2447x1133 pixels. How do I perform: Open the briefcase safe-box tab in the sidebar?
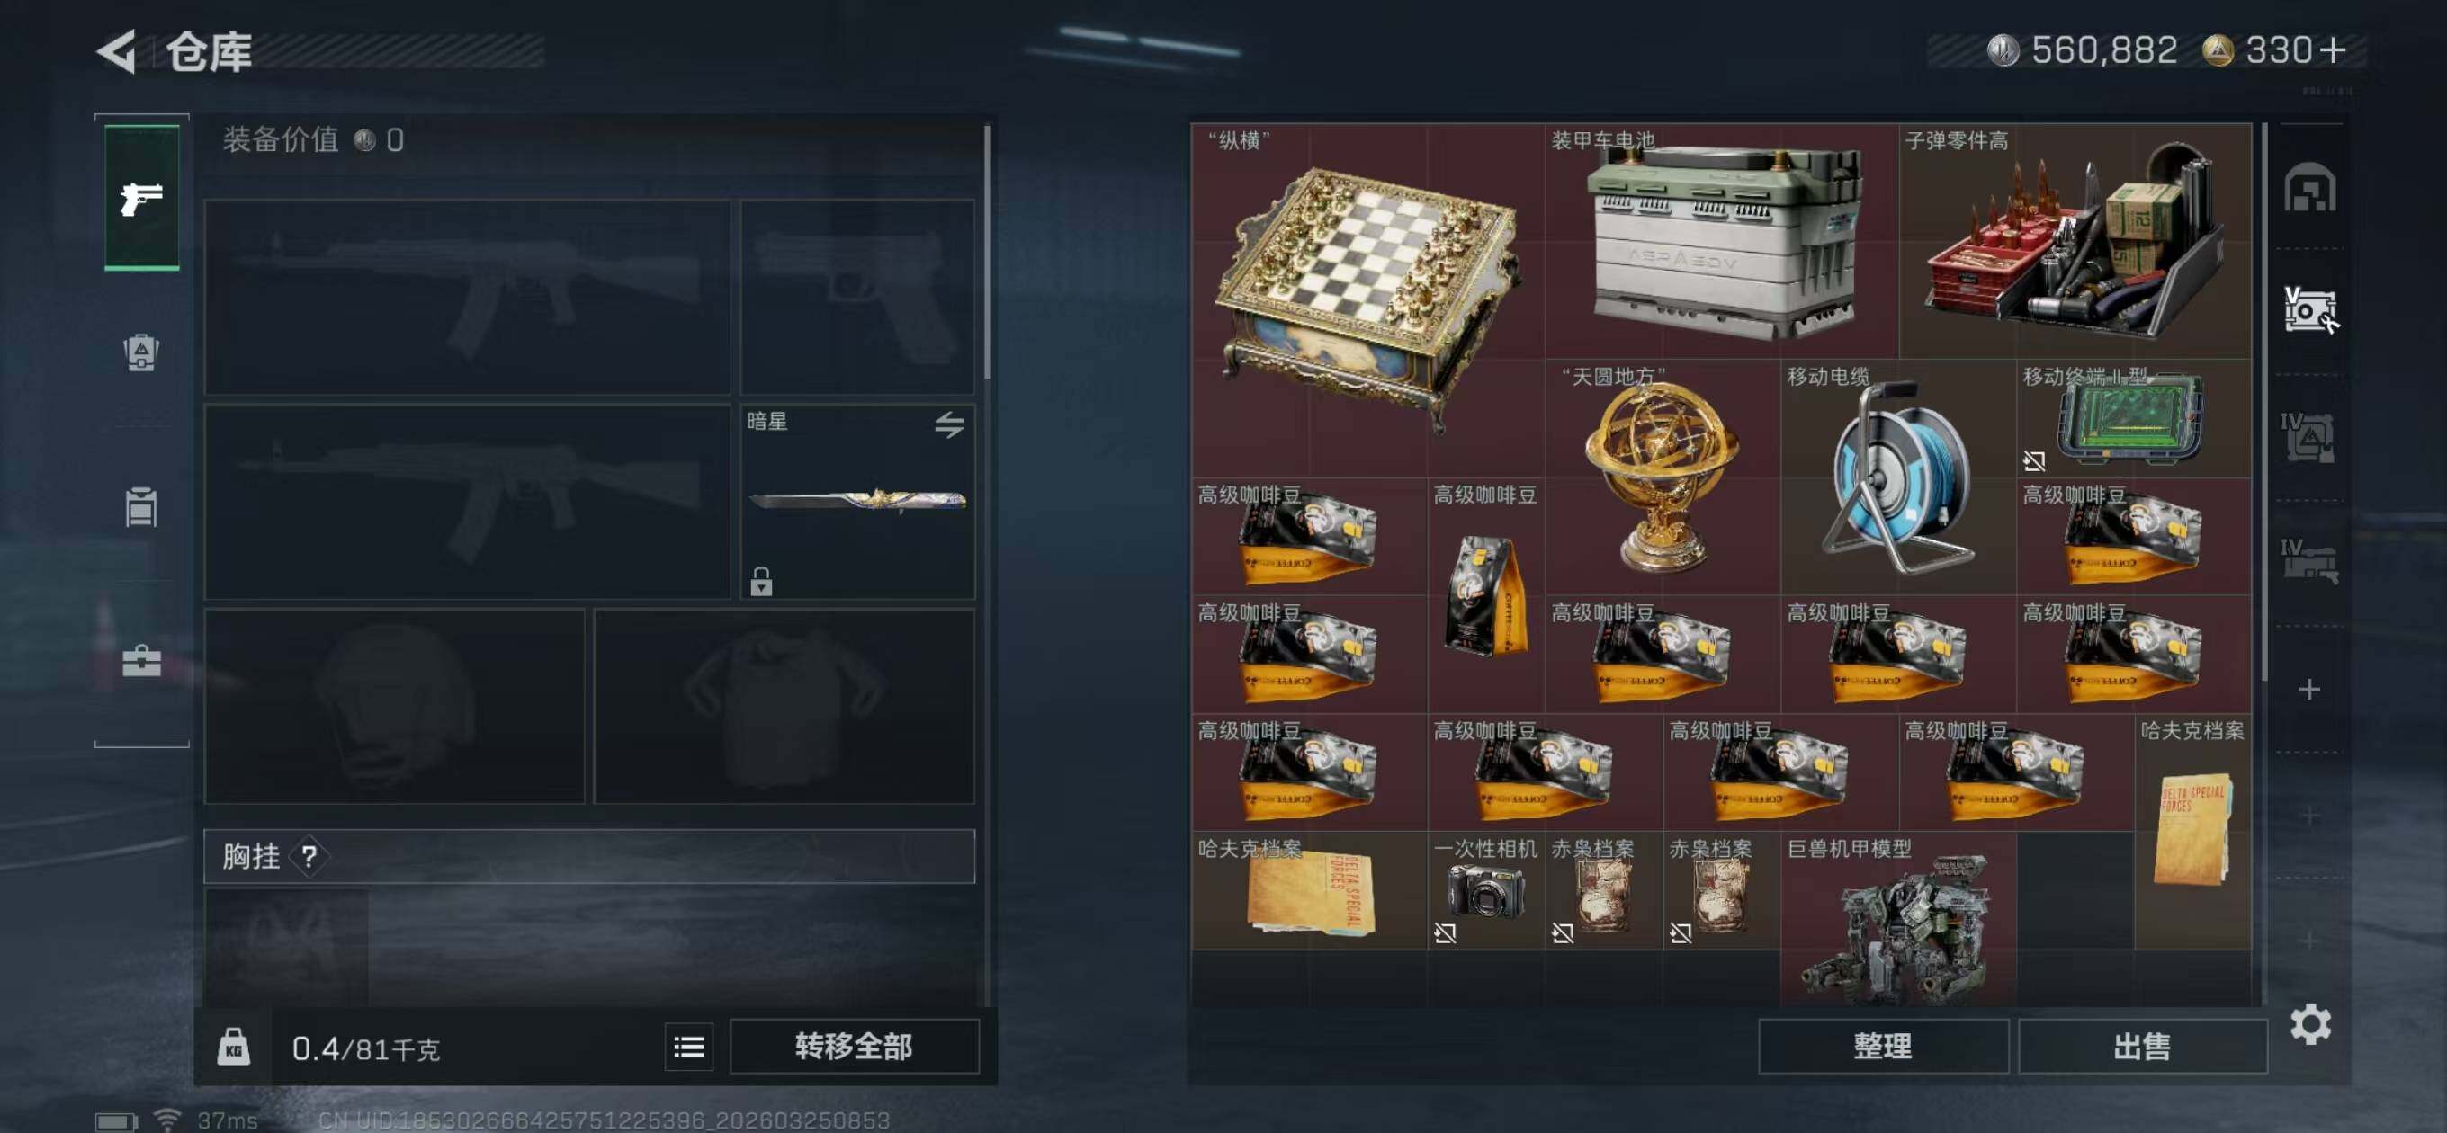click(x=141, y=660)
